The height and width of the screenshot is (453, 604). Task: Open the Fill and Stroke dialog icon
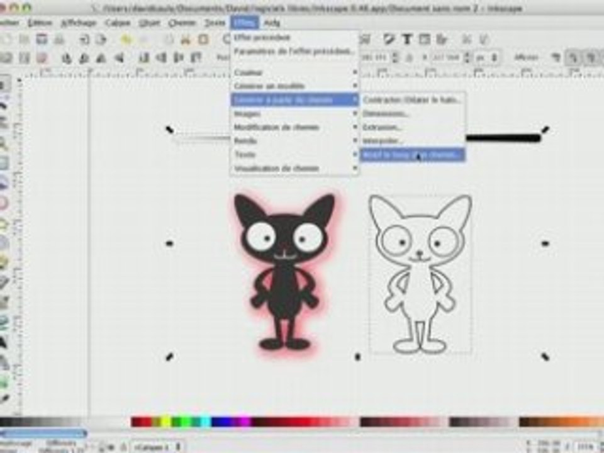tap(389, 39)
